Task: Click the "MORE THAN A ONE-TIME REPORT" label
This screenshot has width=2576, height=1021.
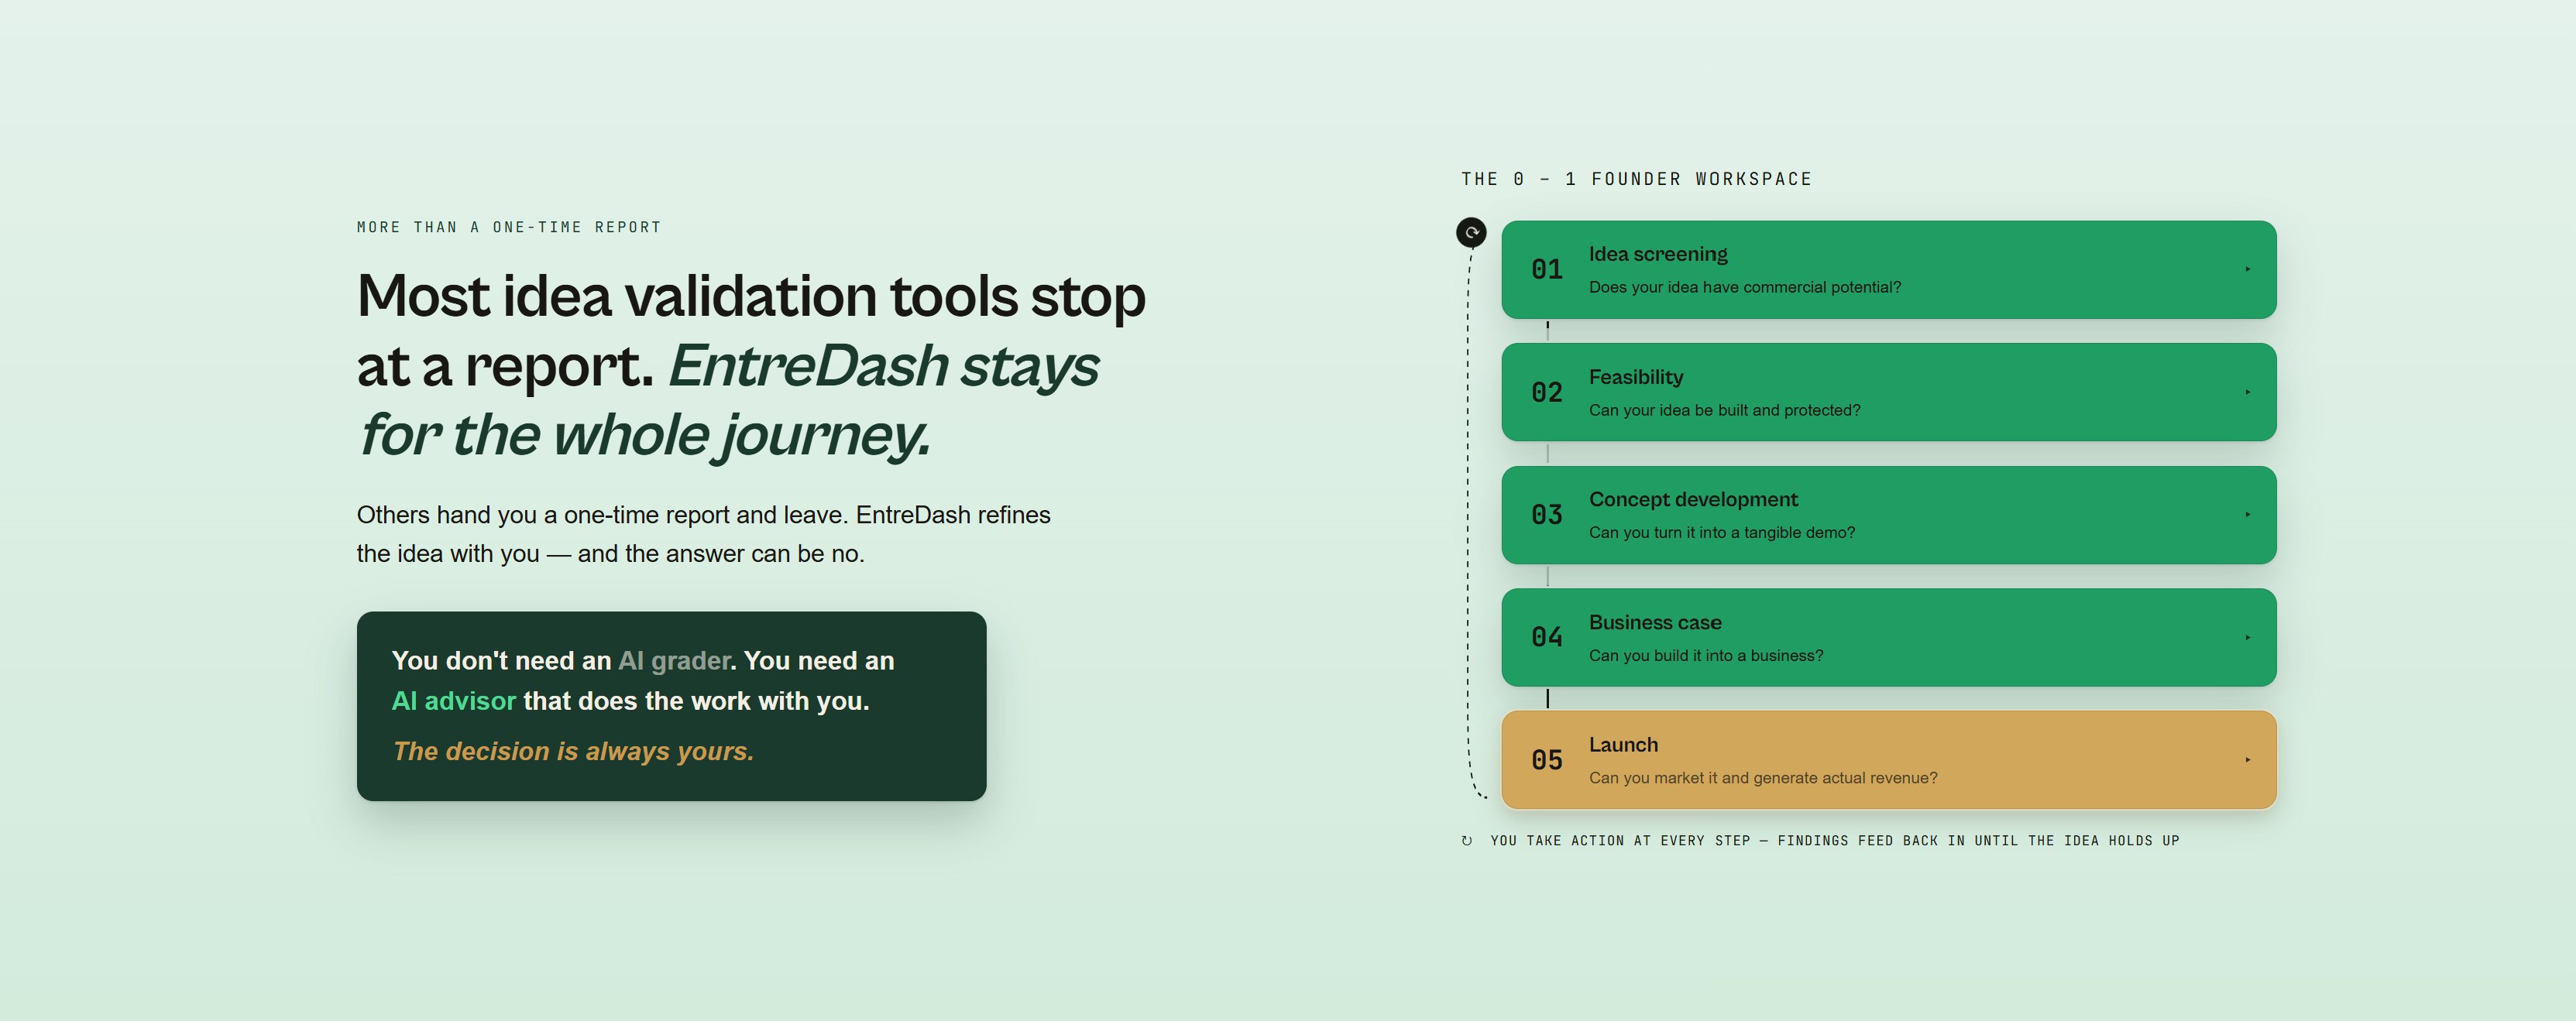Action: [x=509, y=228]
